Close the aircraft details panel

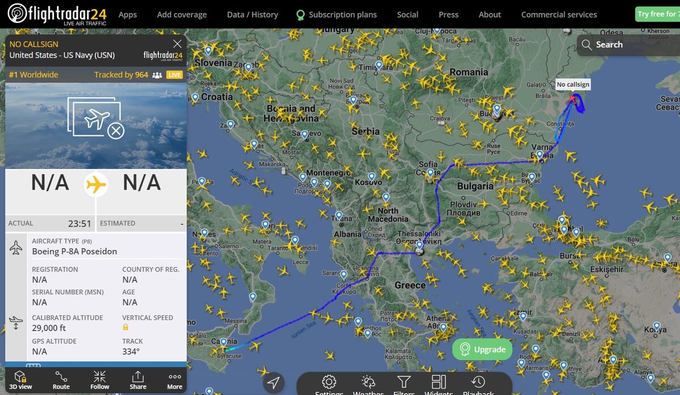(x=177, y=44)
